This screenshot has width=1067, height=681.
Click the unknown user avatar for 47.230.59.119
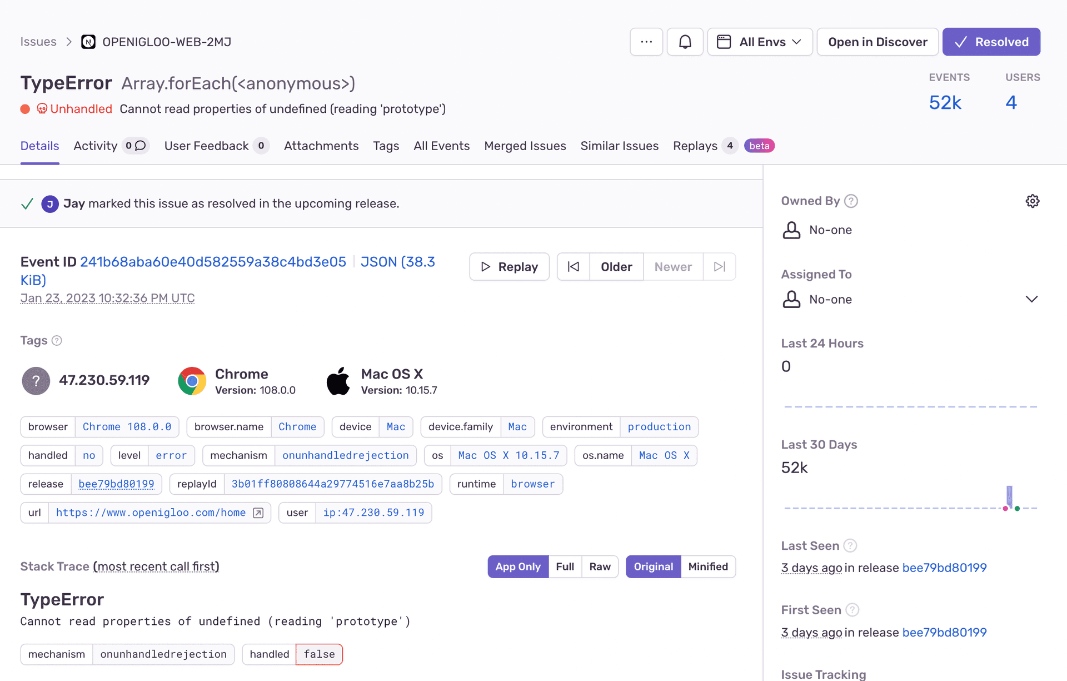(36, 381)
